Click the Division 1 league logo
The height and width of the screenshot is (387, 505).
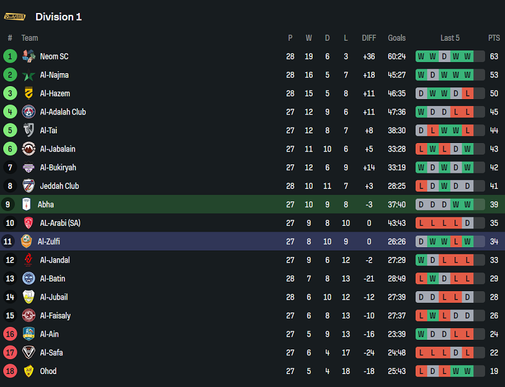pos(14,17)
